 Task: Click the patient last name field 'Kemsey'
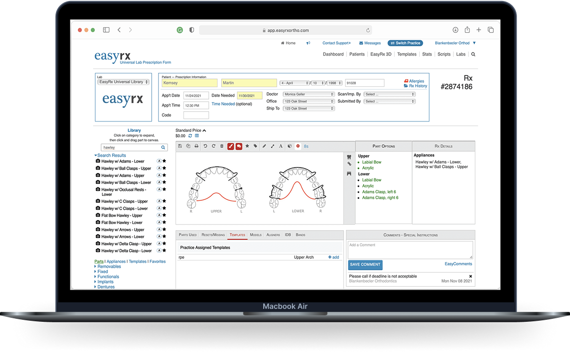pyautogui.click(x=189, y=83)
